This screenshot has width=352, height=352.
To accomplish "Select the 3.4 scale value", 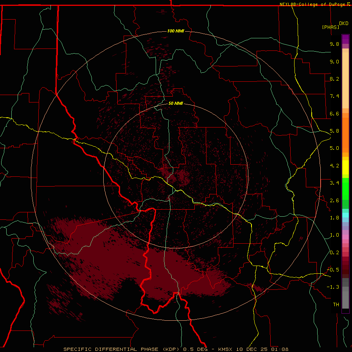I will [x=334, y=183].
